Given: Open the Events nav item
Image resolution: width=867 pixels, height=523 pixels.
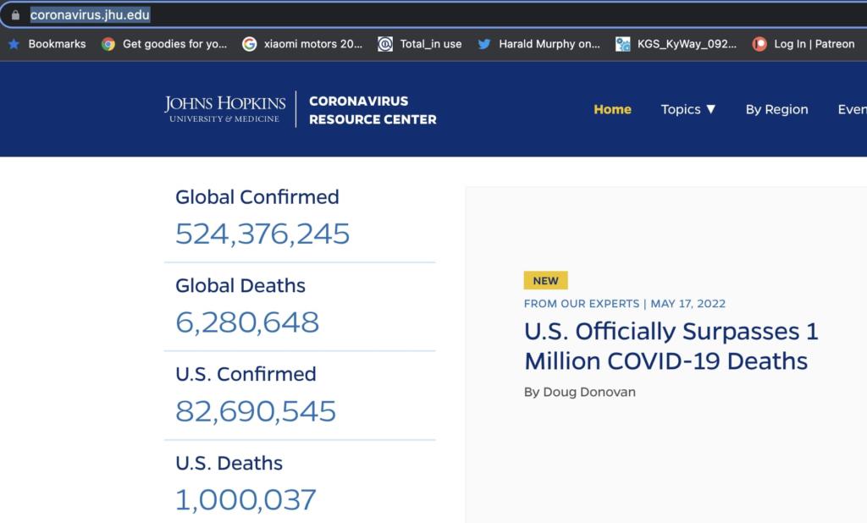Looking at the screenshot, I should (852, 109).
